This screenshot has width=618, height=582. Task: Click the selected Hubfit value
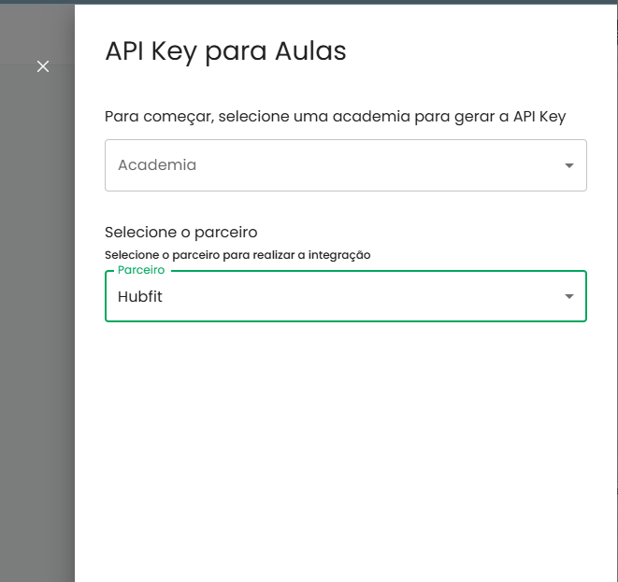coord(146,297)
